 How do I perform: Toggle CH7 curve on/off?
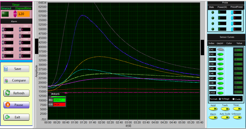(220, 79)
